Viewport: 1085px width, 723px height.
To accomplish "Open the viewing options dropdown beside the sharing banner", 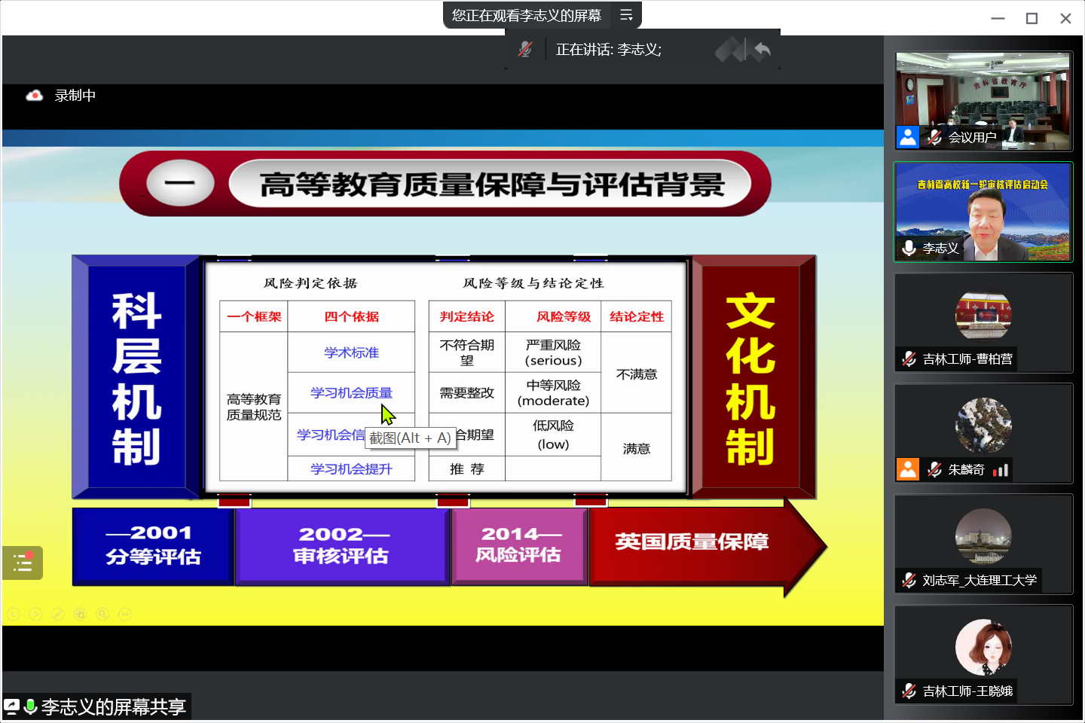I will [x=626, y=15].
